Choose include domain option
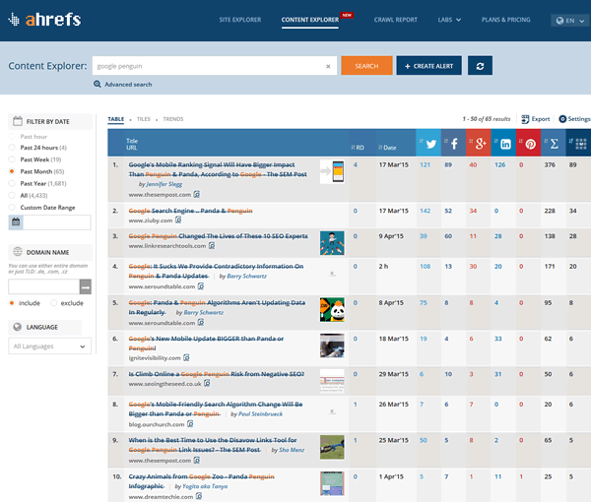Viewport: 591px width, 503px height. click(x=12, y=303)
